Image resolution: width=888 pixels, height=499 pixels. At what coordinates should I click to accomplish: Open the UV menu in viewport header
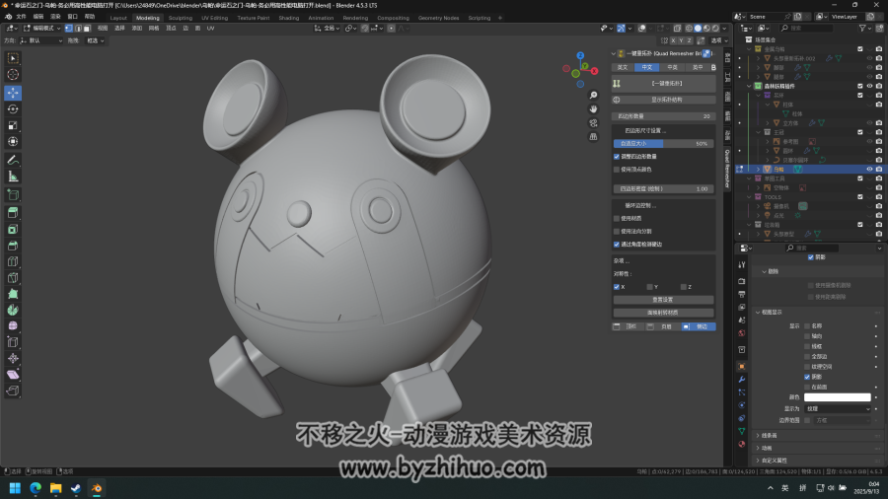211,28
